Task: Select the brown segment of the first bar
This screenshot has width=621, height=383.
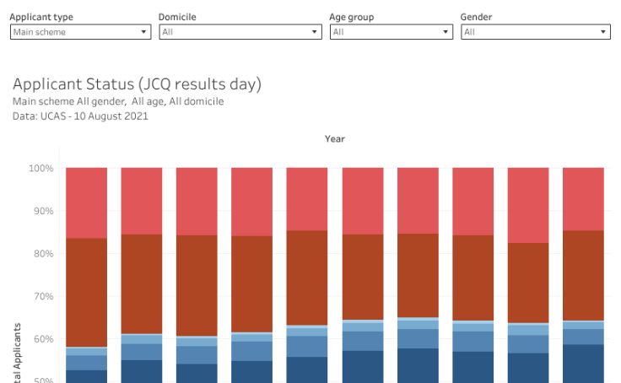Action: (x=87, y=292)
